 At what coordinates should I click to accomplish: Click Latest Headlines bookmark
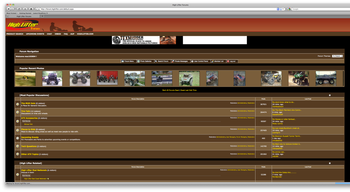point(40,13)
